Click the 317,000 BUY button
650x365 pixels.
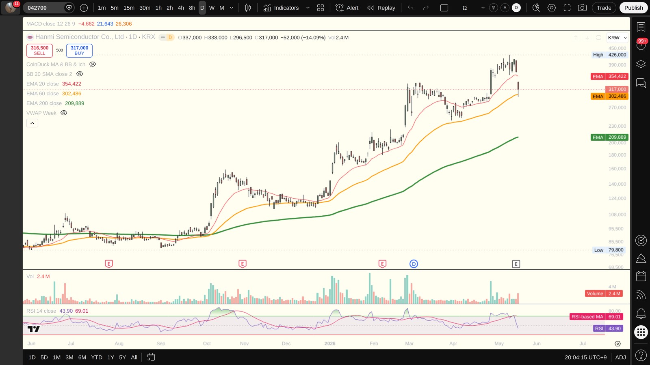[x=79, y=50]
